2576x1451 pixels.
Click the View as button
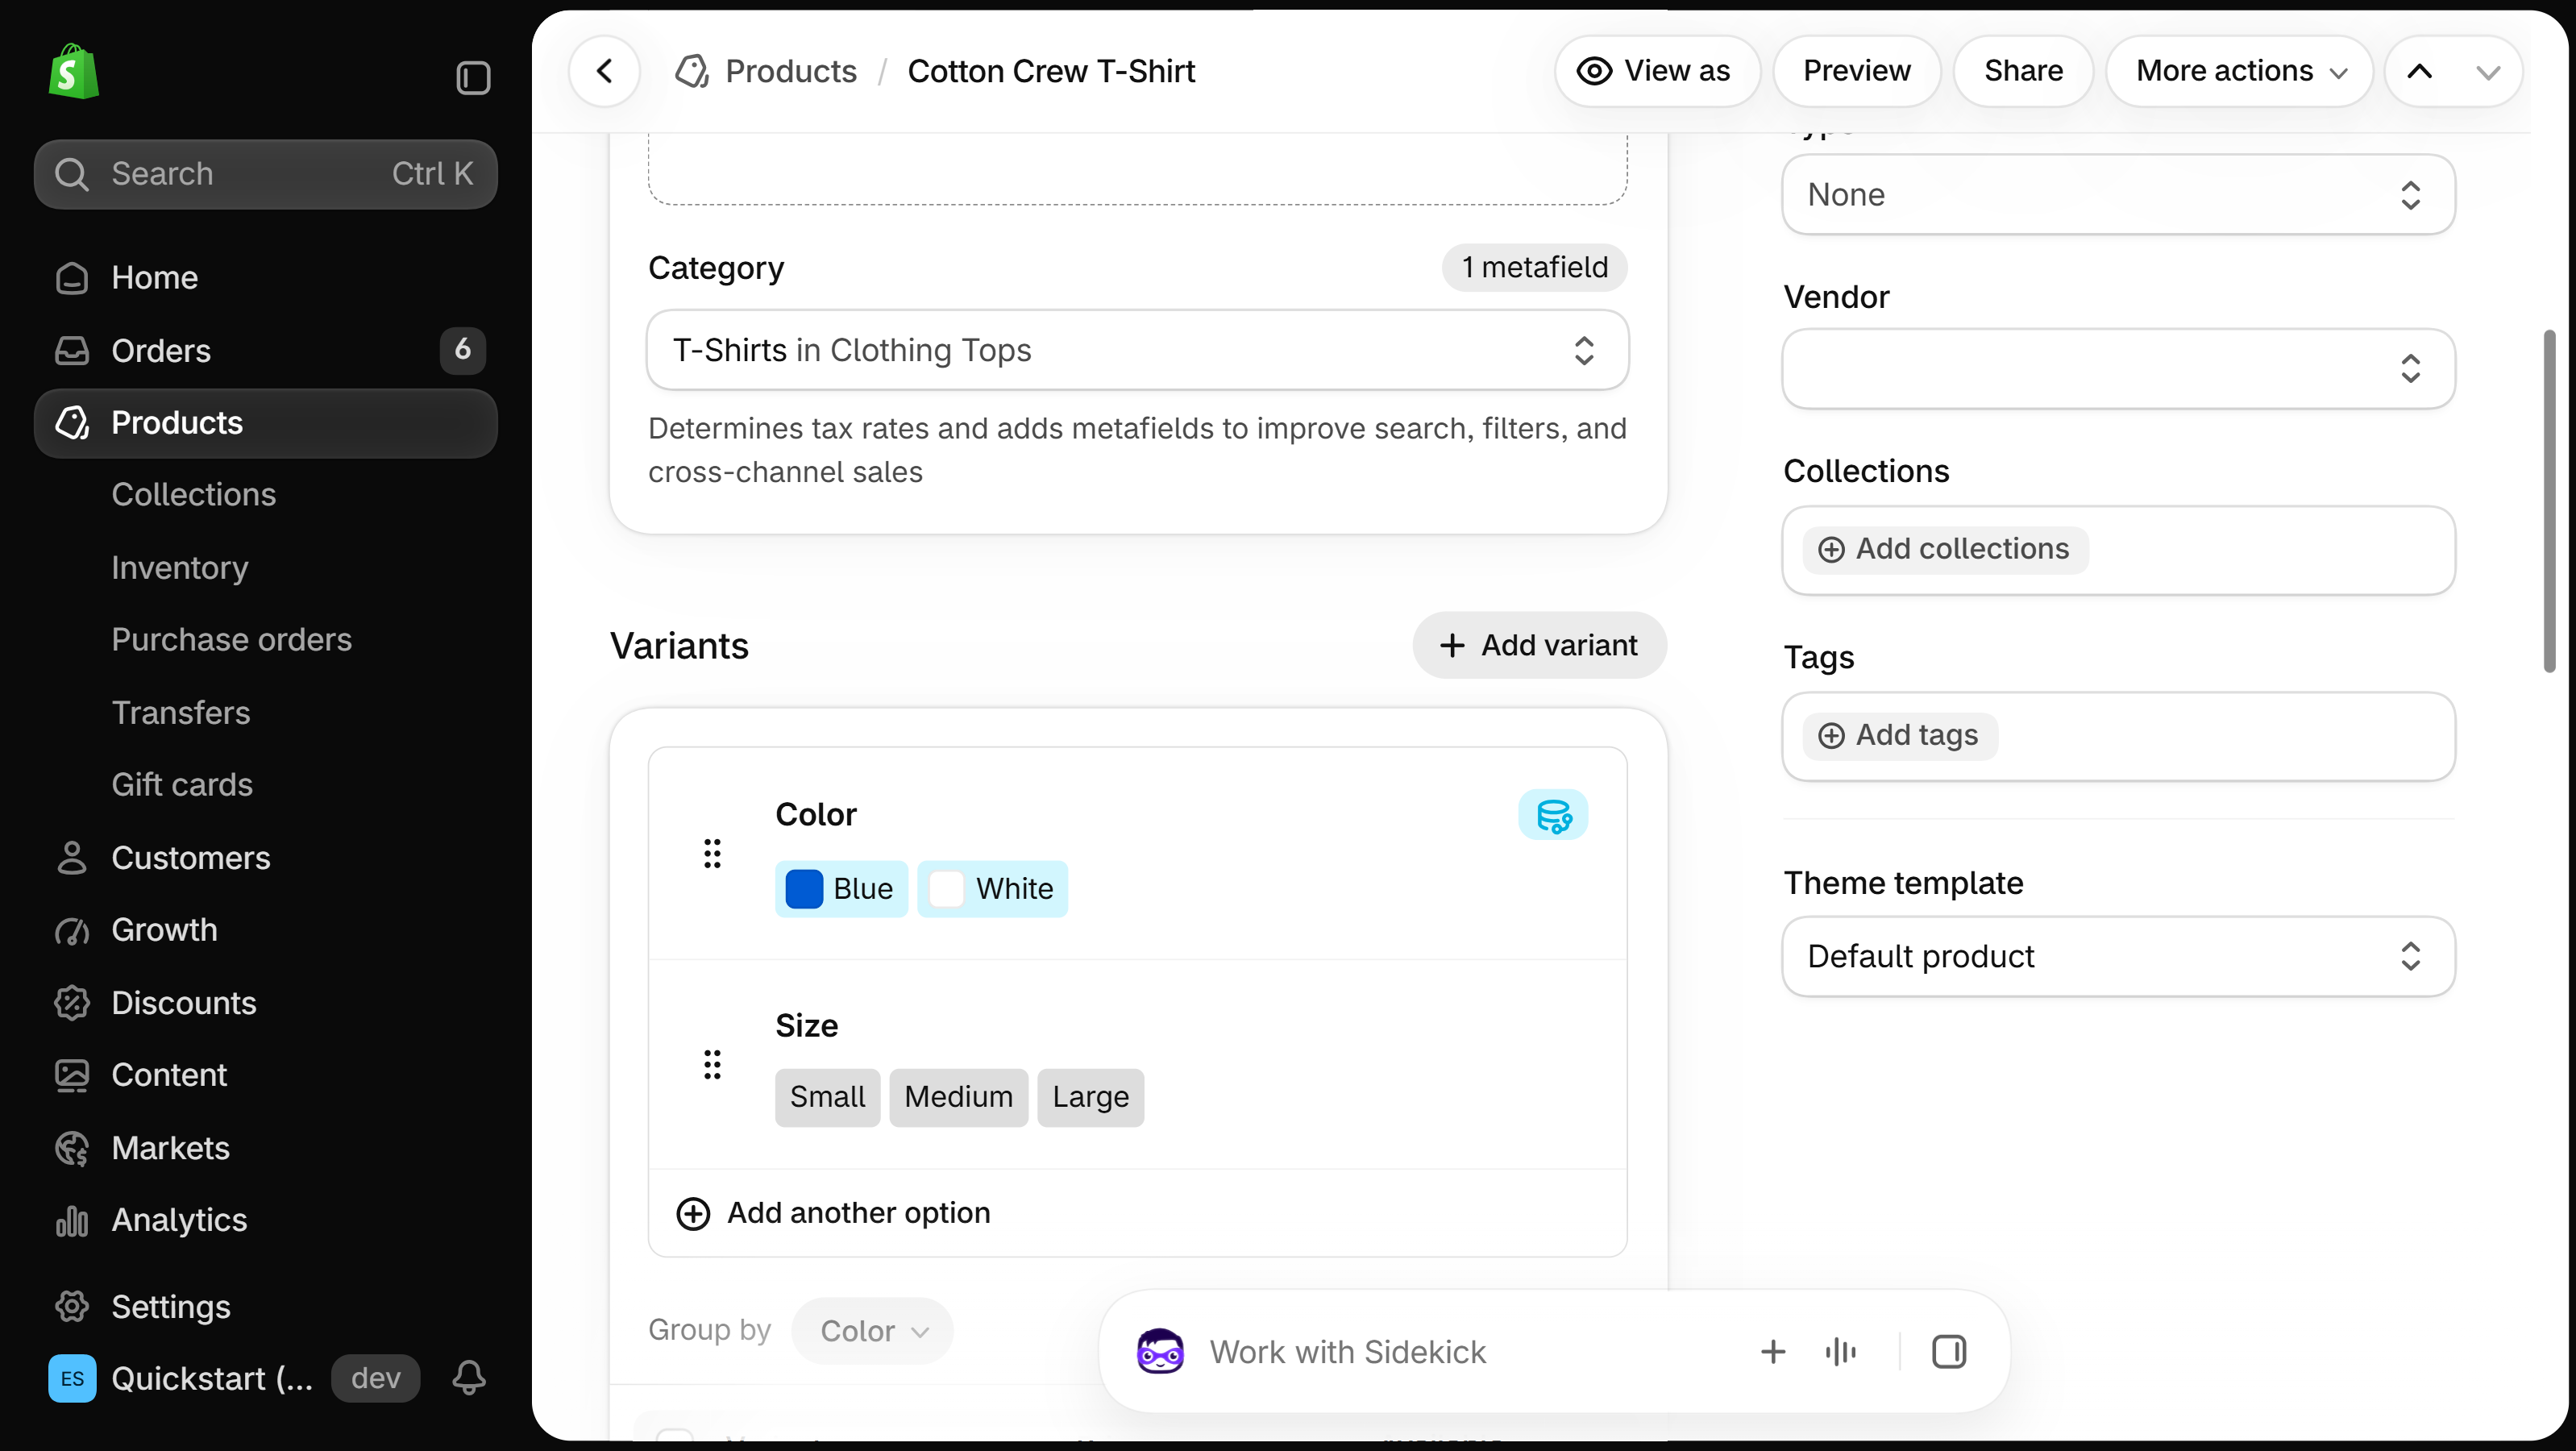(x=1657, y=71)
